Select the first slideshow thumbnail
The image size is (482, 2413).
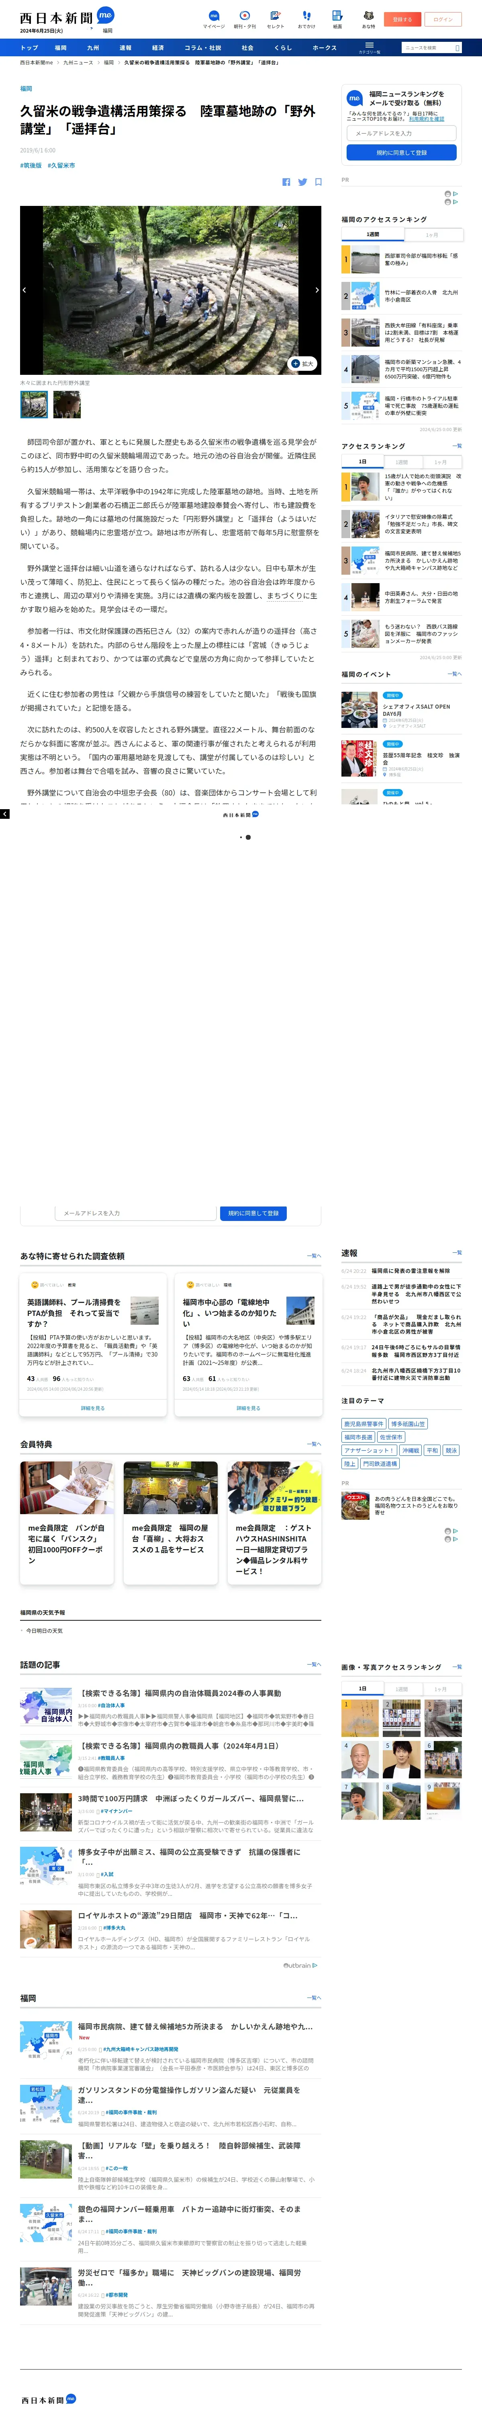(34, 404)
